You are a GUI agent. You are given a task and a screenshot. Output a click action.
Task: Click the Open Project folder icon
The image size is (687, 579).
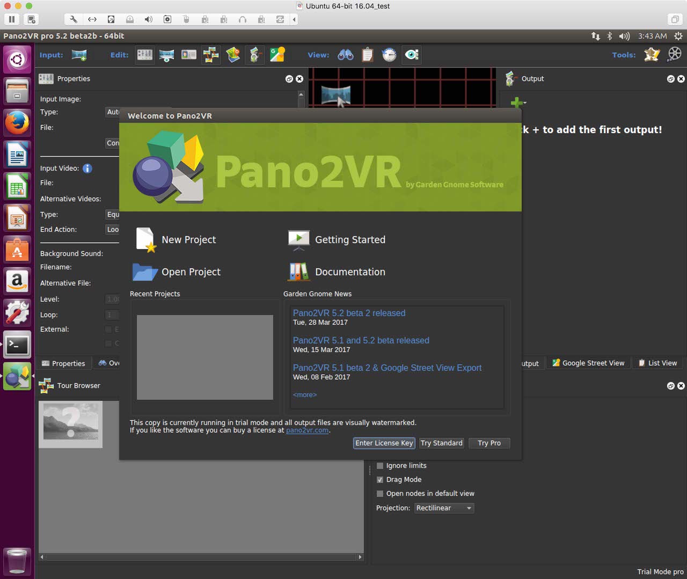(x=145, y=272)
